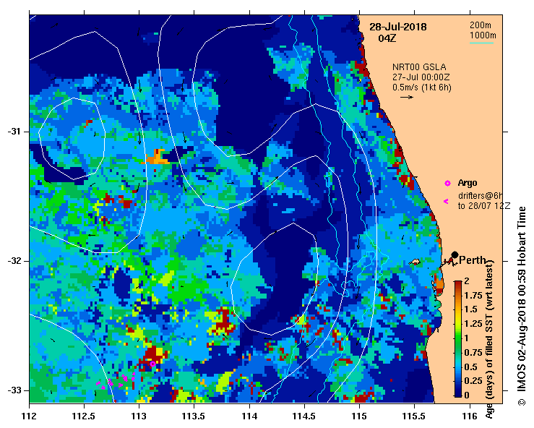Click the longitude label 115
The width and height of the screenshot is (534, 428).
tap(359, 416)
